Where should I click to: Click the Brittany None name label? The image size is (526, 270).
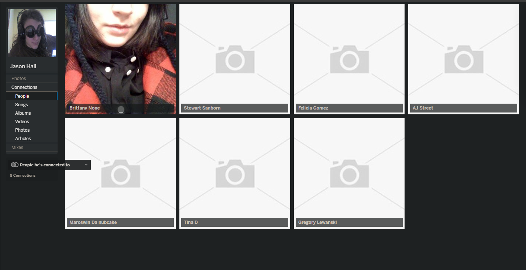coord(85,108)
